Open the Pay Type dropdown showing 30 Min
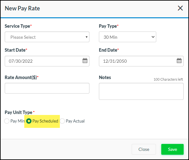189x160 pixels. point(128,37)
